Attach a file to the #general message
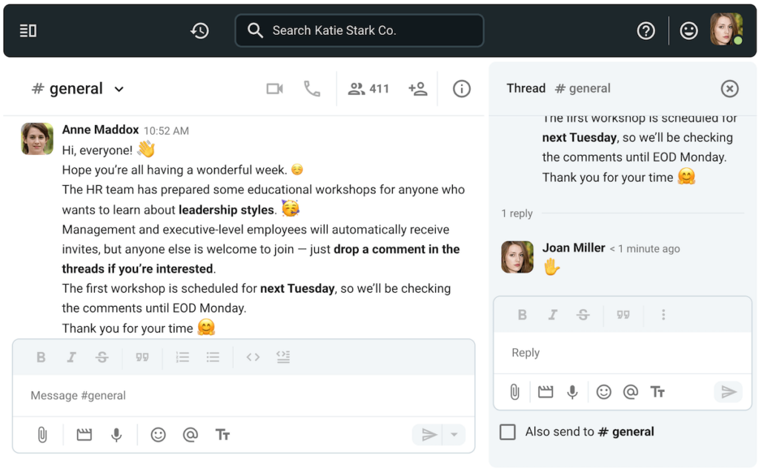The height and width of the screenshot is (469, 759). pos(42,435)
